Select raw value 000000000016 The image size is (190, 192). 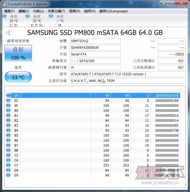(167, 116)
